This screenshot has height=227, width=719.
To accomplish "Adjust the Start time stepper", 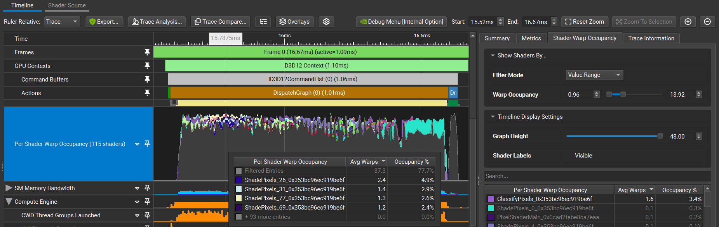I will [500, 22].
